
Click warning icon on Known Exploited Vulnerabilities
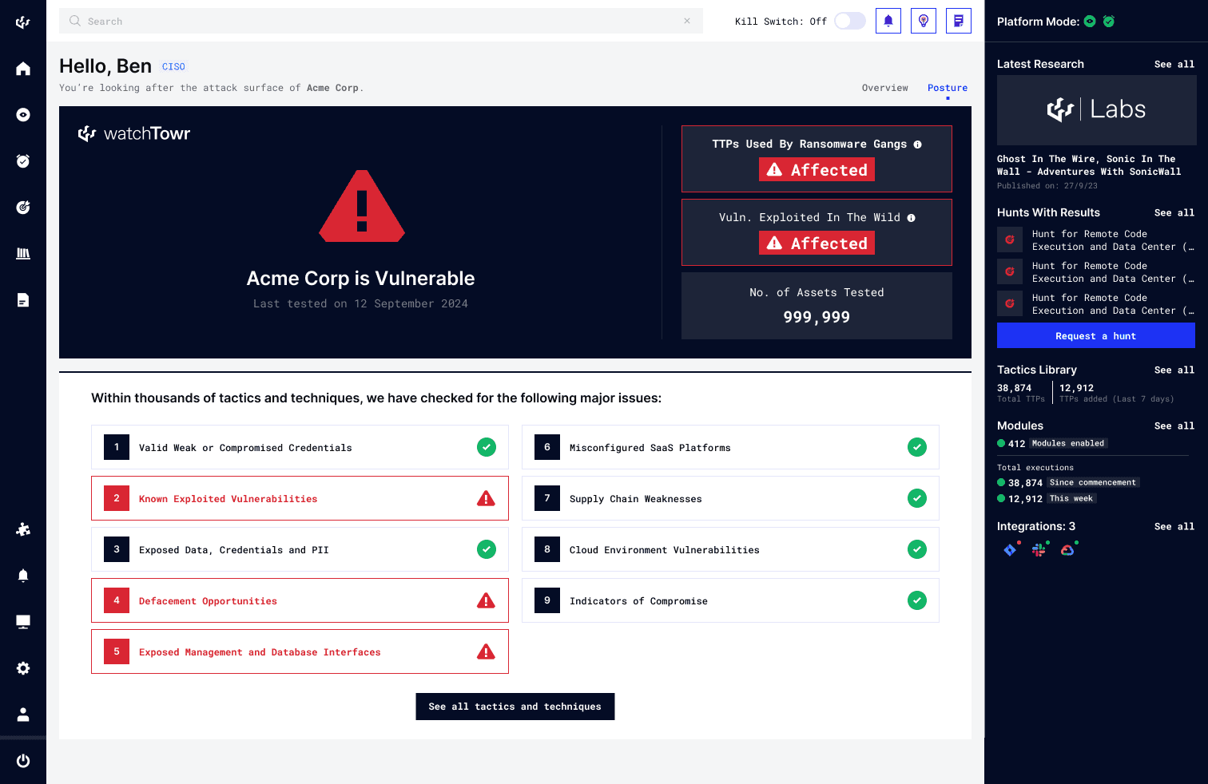point(486,498)
